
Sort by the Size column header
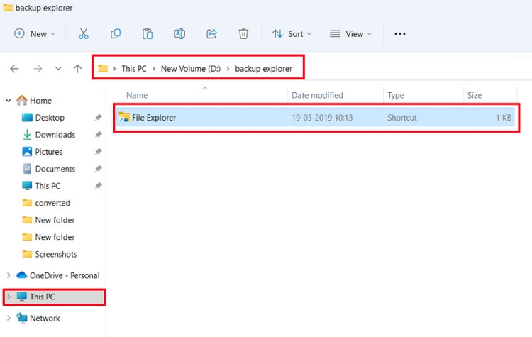coord(475,95)
